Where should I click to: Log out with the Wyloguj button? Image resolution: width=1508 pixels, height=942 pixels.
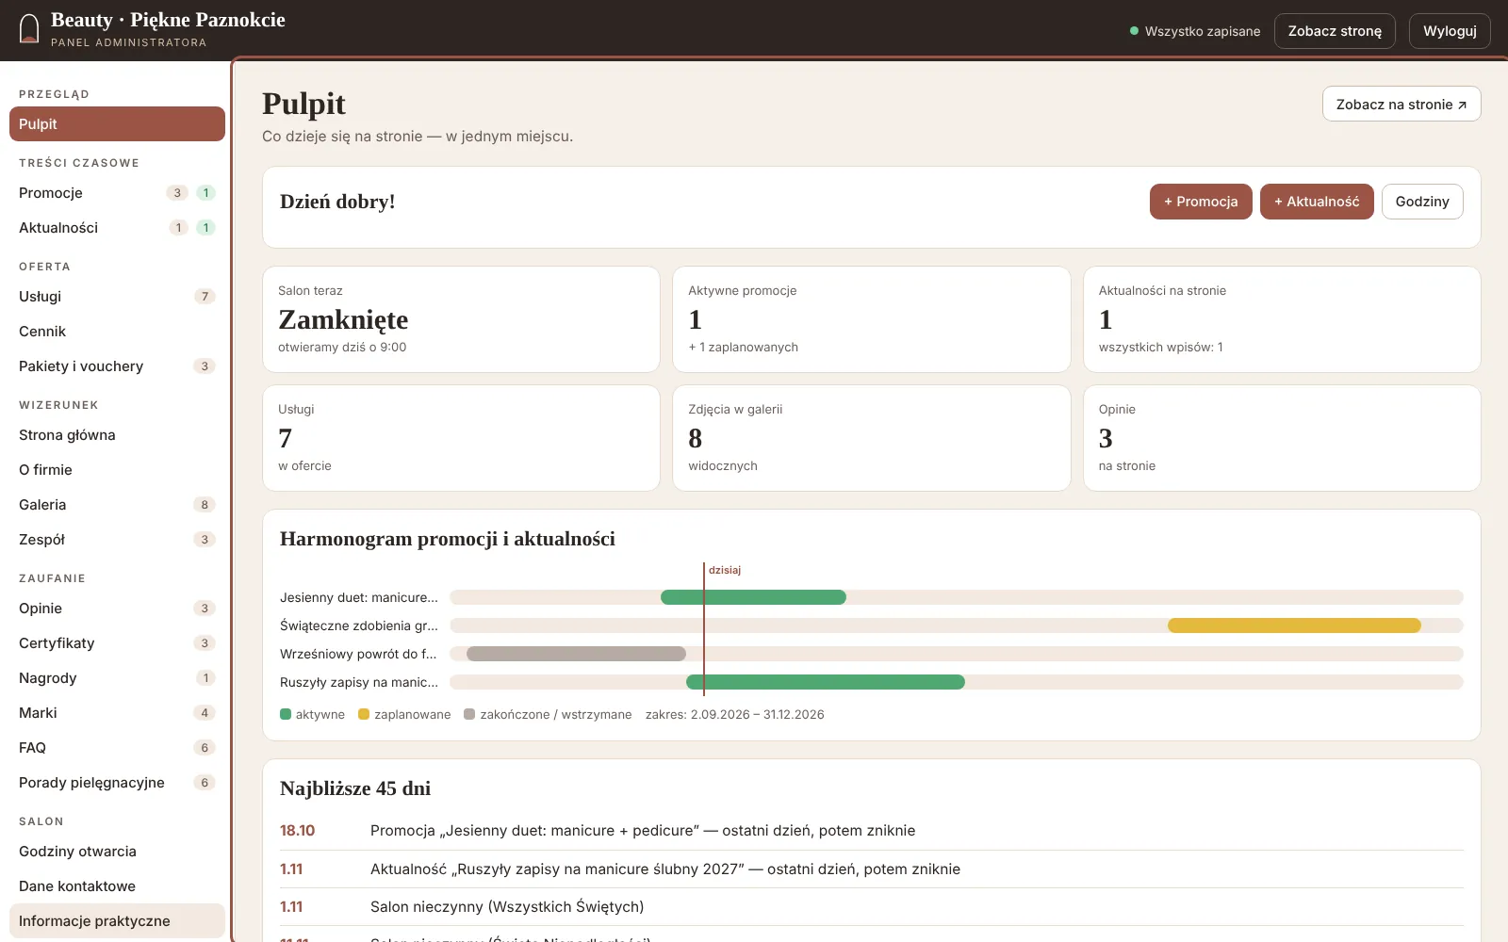1450,31
